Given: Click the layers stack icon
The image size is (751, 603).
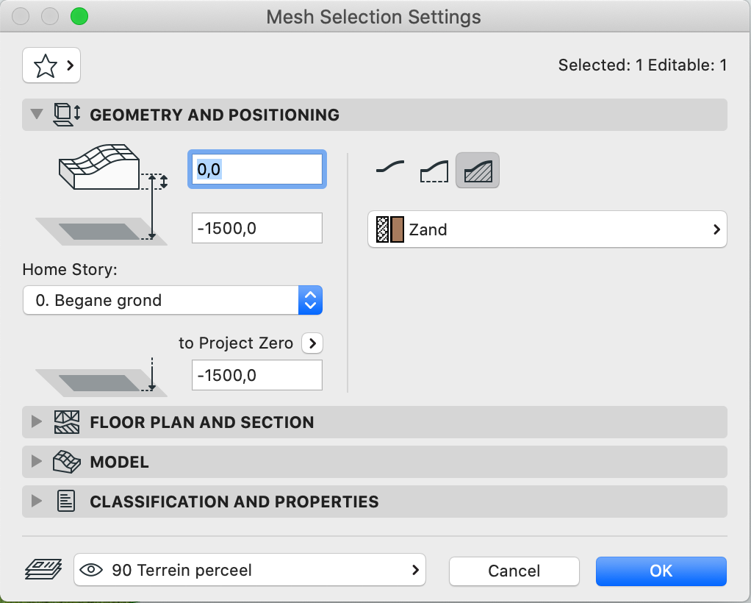Looking at the screenshot, I should pos(43,569).
